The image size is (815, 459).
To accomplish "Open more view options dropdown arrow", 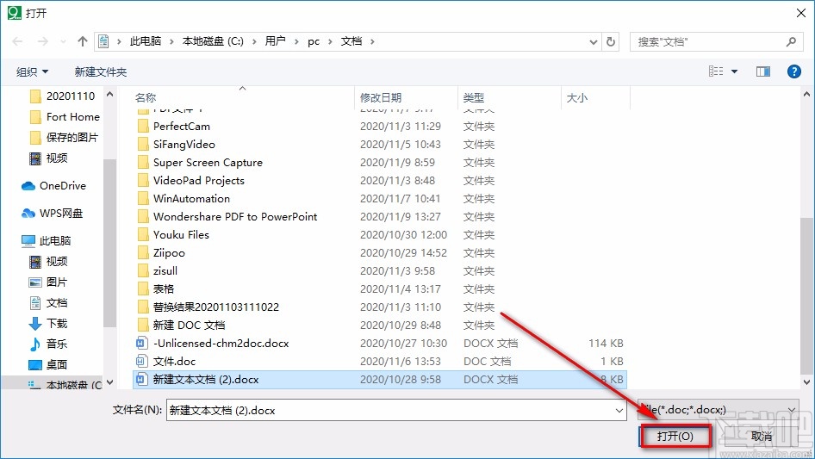I will 734,71.
